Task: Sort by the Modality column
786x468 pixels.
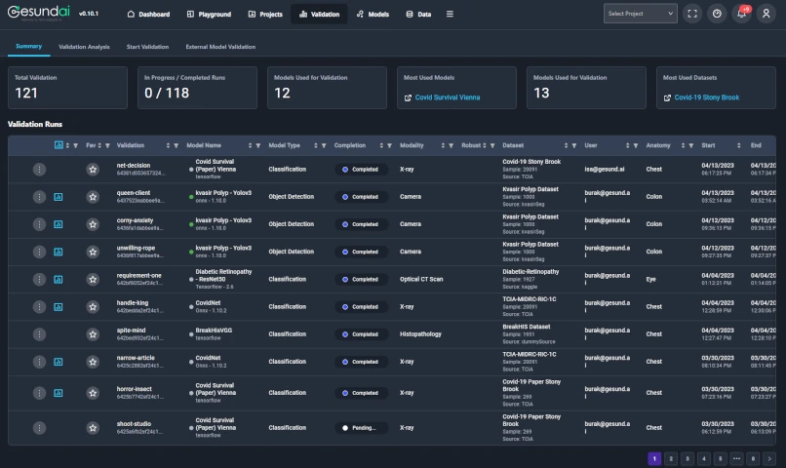Action: pos(443,145)
